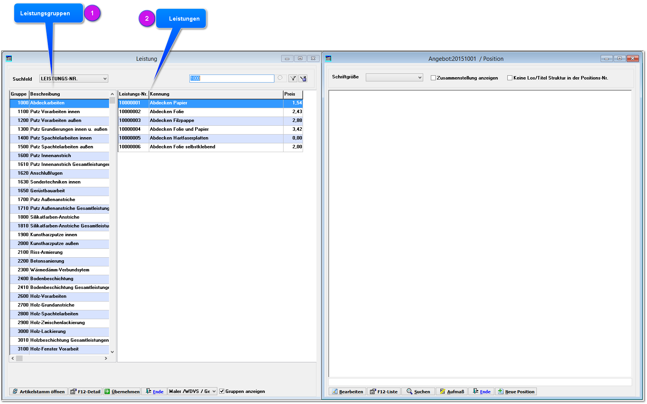The height and width of the screenshot is (404, 647).
Task: Click Übernehmen to adopt the service
Action: coord(122,391)
